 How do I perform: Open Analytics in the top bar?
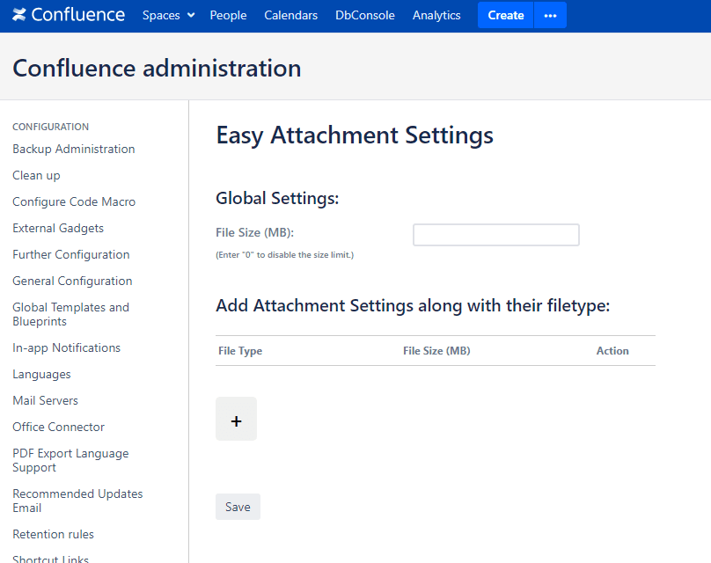(436, 15)
